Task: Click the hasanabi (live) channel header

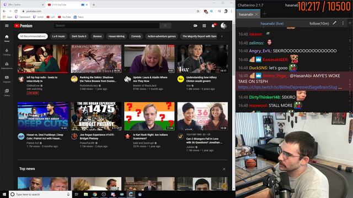Action: [272, 23]
